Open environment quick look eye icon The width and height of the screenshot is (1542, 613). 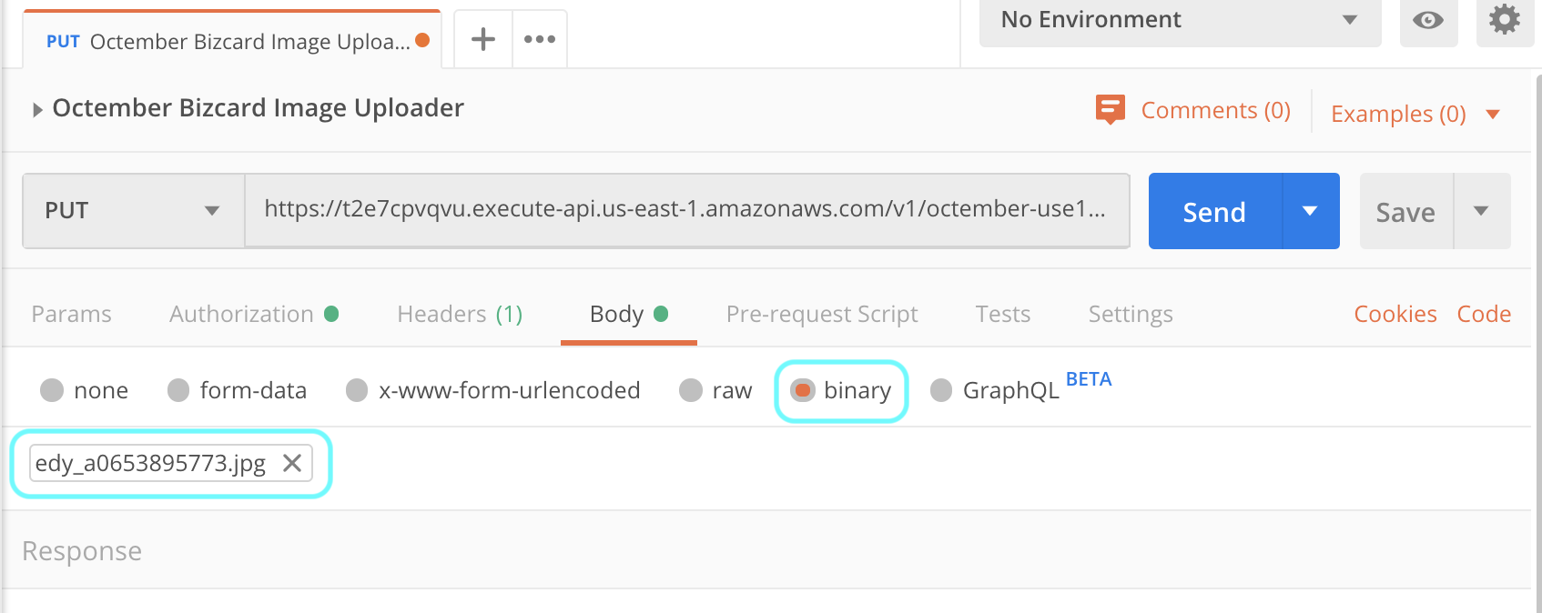(x=1428, y=21)
